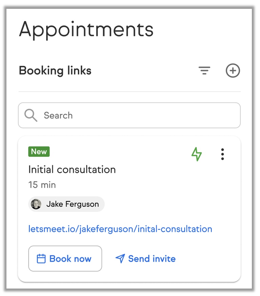Click the green lightning bolt icon

tap(197, 154)
